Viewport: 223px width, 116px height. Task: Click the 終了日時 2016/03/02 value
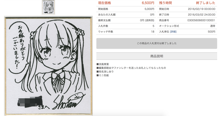point(202,15)
